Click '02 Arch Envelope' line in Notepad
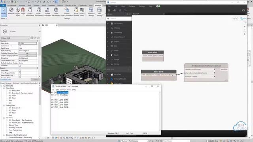 tap(60, 95)
